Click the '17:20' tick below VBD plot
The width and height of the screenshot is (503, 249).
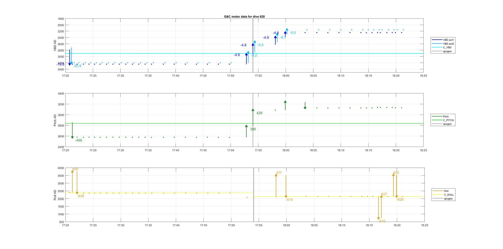click(x=65, y=76)
